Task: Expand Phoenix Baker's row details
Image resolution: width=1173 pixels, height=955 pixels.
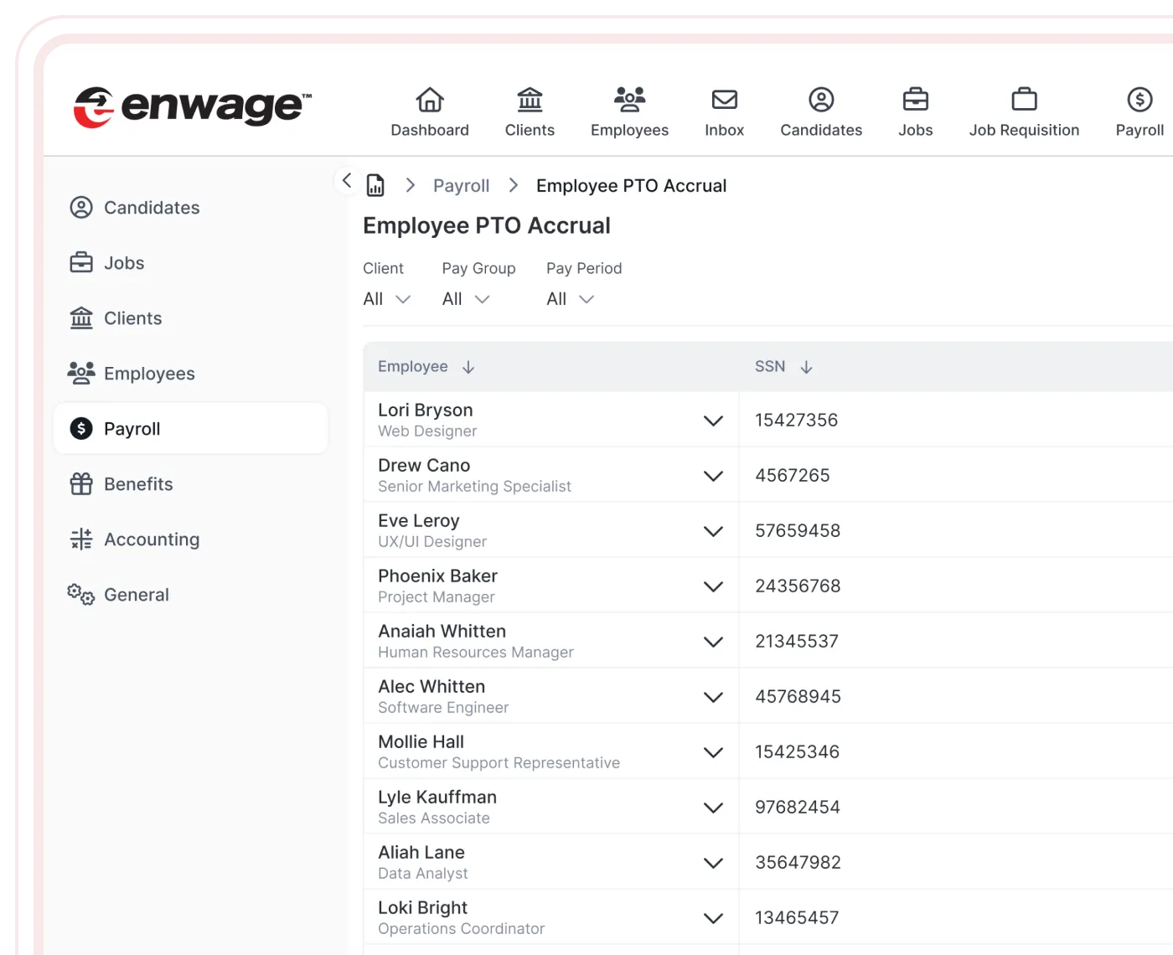Action: click(x=713, y=586)
